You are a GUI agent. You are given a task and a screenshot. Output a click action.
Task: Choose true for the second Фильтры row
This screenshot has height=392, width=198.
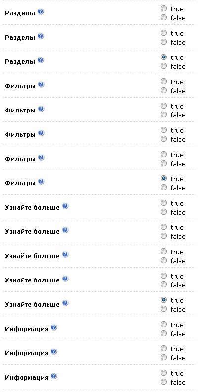coord(164,106)
